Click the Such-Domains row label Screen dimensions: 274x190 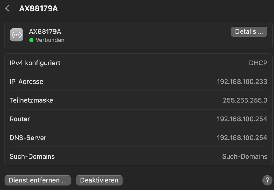tap(32, 156)
